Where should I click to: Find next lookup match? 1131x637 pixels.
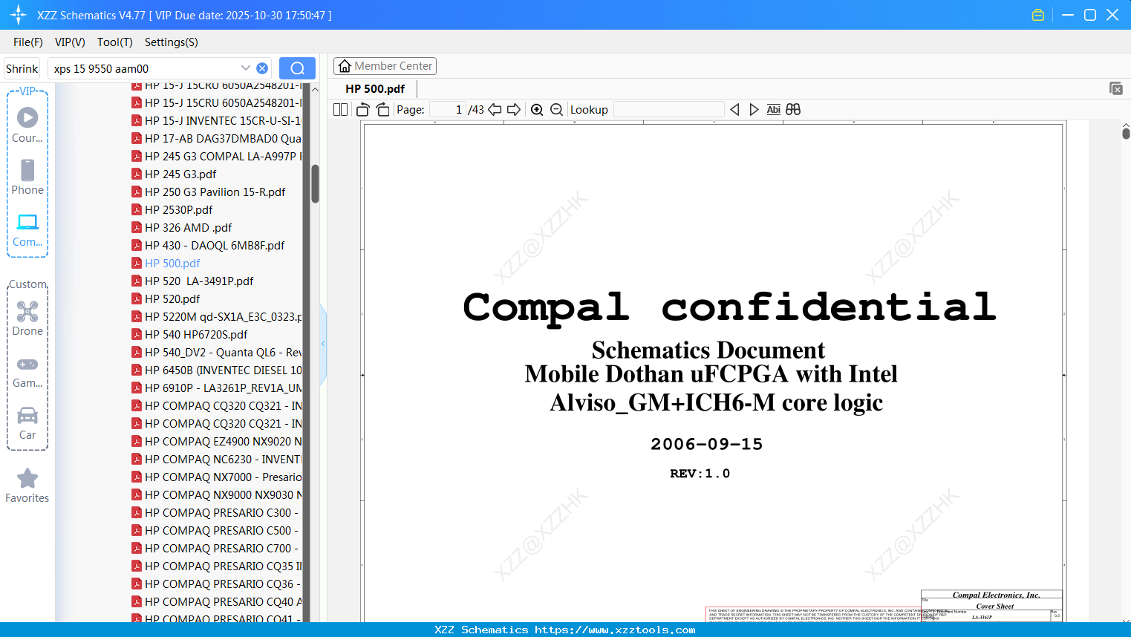pyautogui.click(x=754, y=110)
